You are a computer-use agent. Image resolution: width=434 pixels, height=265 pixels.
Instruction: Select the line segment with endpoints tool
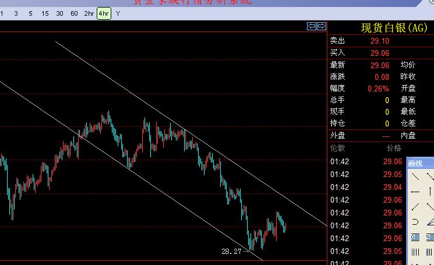click(430, 176)
